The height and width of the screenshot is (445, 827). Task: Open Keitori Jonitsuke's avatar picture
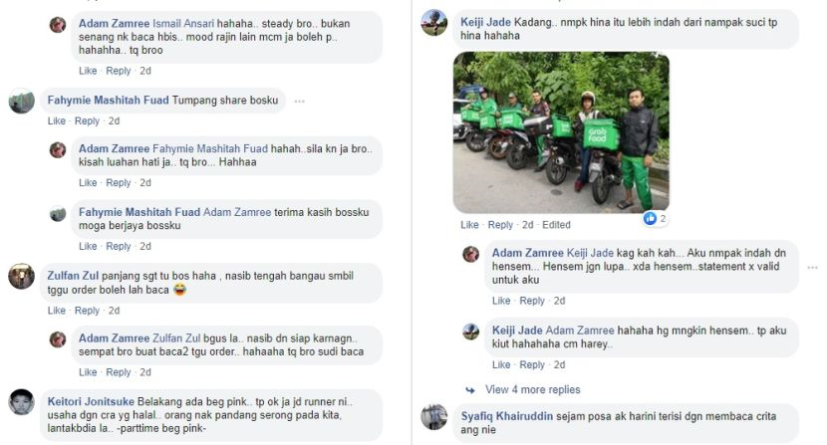tap(22, 402)
